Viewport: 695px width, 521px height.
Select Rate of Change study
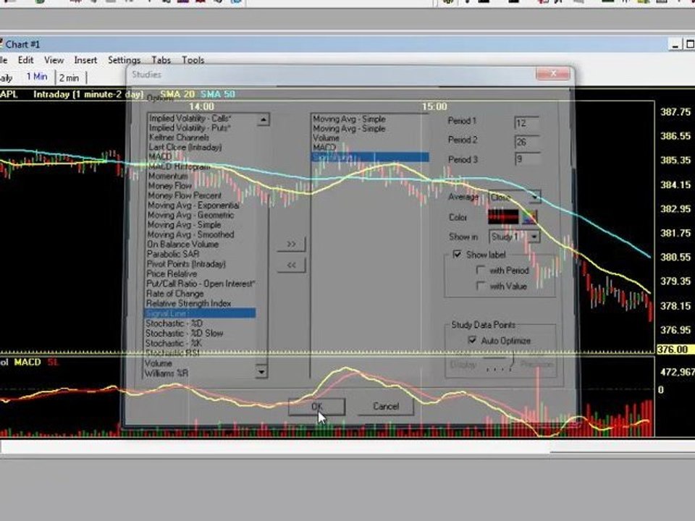click(x=175, y=294)
